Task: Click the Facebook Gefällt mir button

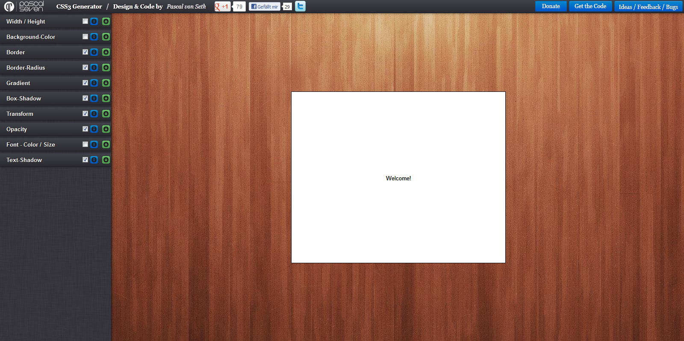Action: [x=265, y=6]
